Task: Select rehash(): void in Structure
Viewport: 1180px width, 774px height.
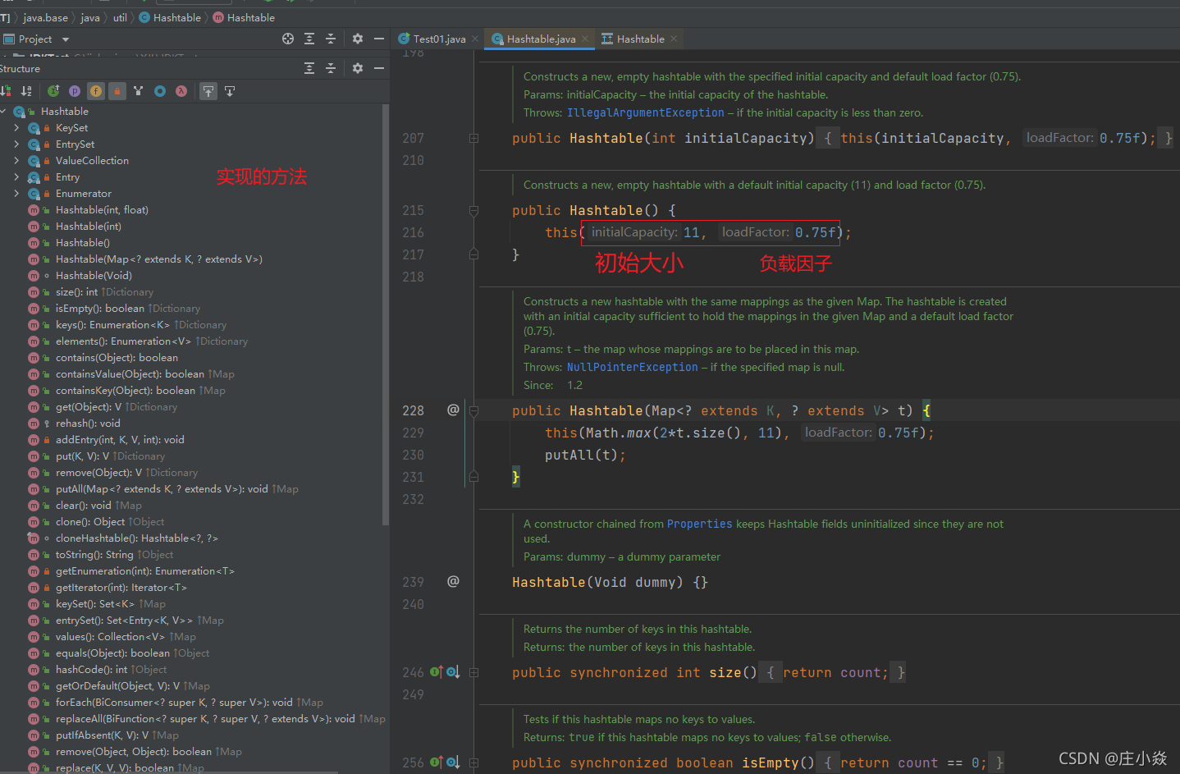Action: pos(88,423)
